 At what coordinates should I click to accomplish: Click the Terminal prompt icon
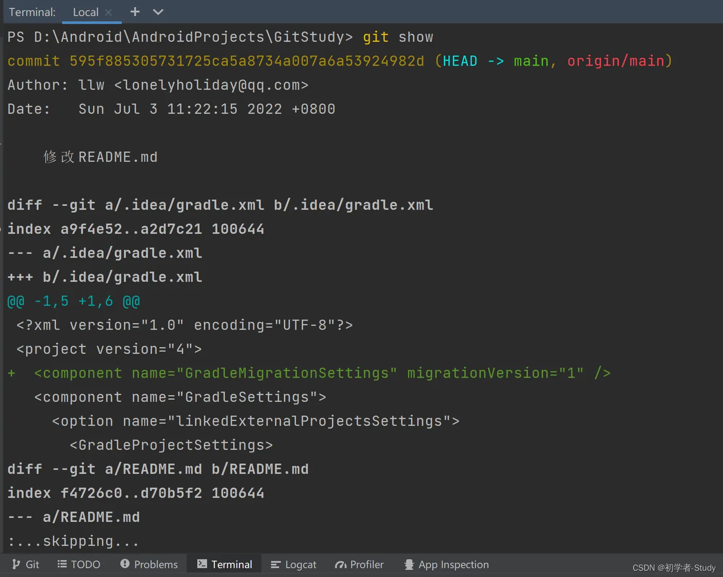tap(202, 564)
